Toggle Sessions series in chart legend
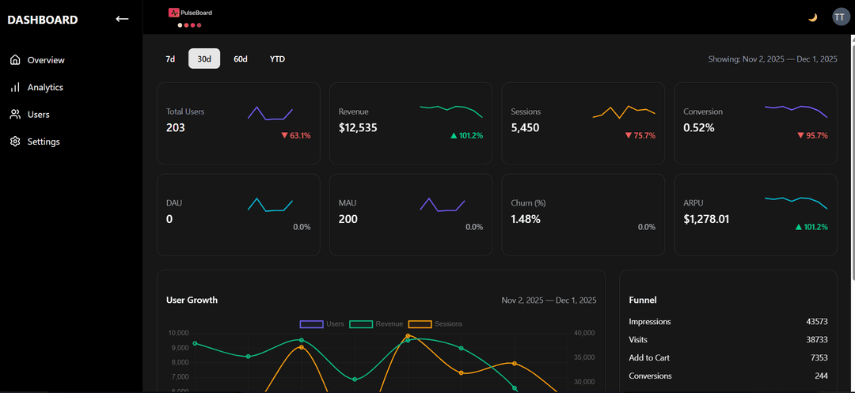 (435, 324)
